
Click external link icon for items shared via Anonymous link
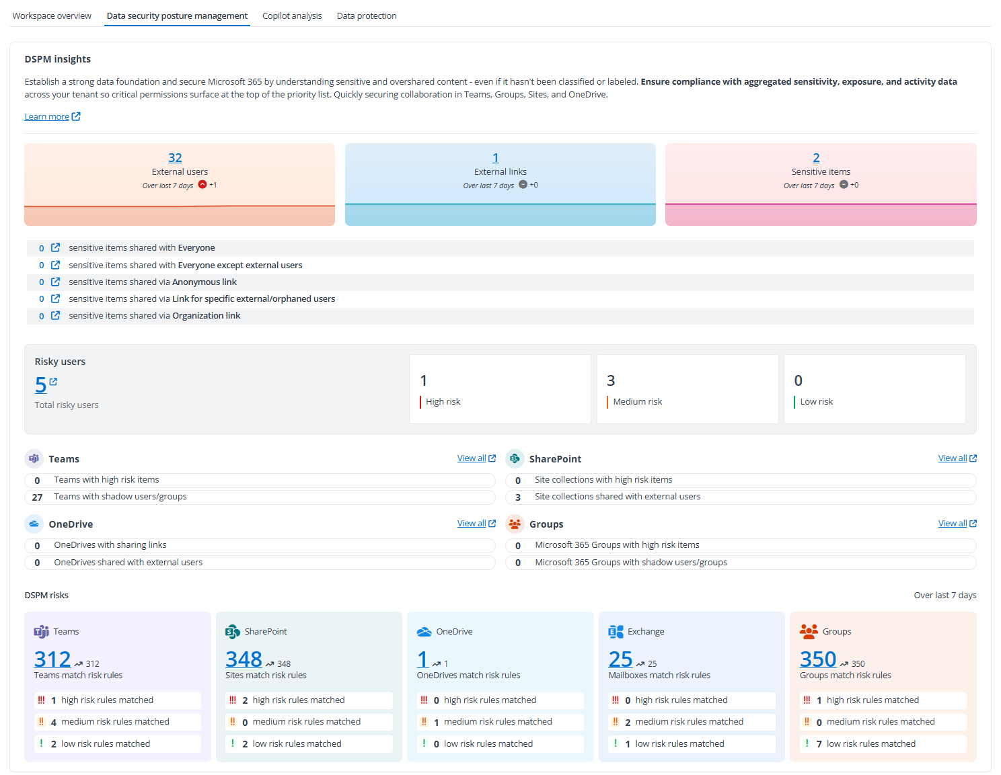55,282
